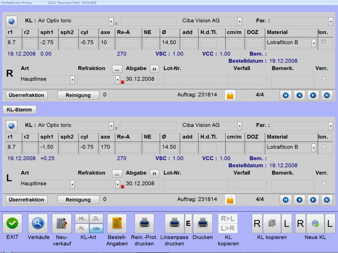The width and height of the screenshot is (338, 253).
Task: Click Überrefraktion button for left lens
Action: [x=27, y=200]
